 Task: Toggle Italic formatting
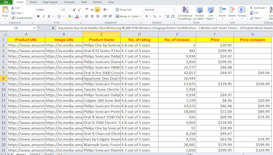tap(43, 16)
